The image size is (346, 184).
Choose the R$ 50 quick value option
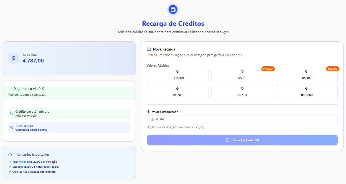click(x=242, y=75)
